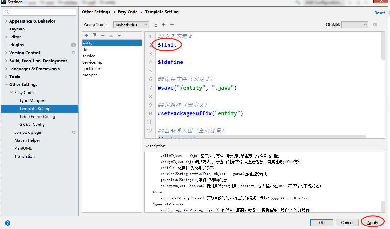The width and height of the screenshot is (390, 229).
Task: Expand the Version Control section
Action: tap(6, 53)
